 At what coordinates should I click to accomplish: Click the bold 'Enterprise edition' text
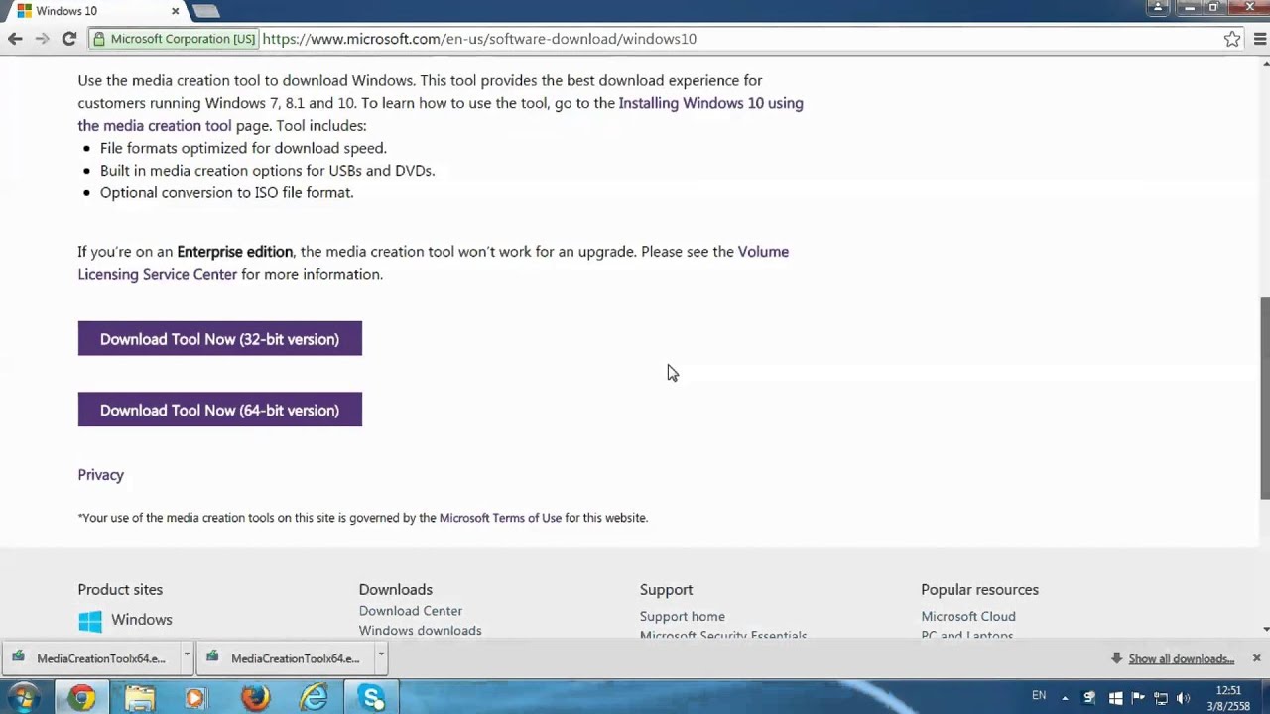point(235,252)
